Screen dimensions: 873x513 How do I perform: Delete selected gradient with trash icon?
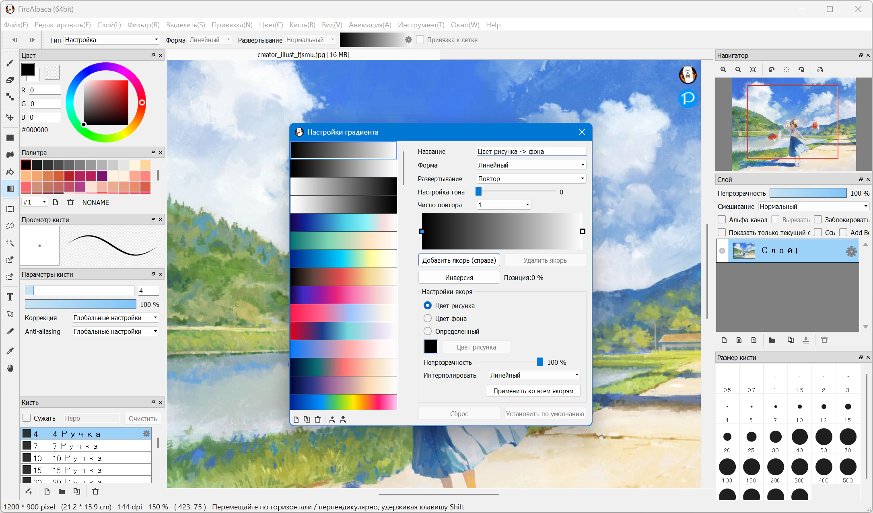point(318,419)
